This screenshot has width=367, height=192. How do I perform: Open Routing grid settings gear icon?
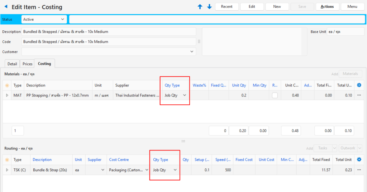coord(359,159)
